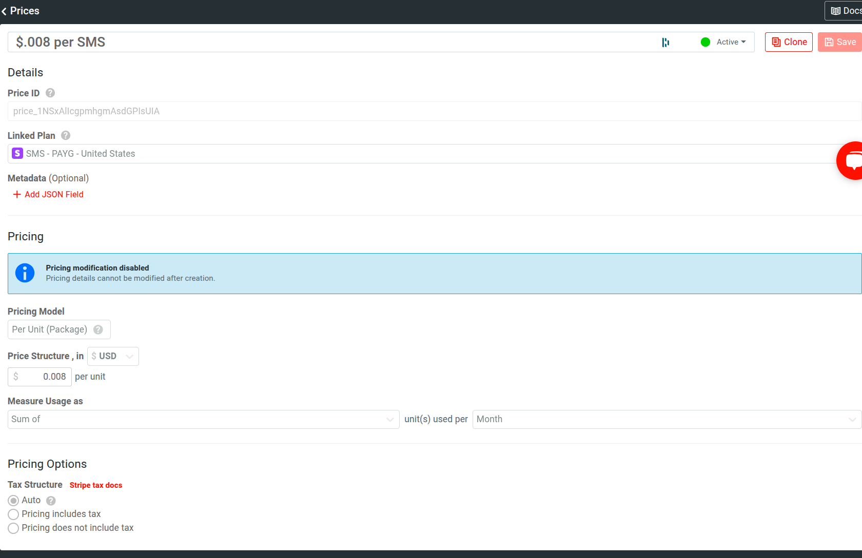Click the back arrow next to Prices
This screenshot has width=862, height=558.
tap(4, 11)
